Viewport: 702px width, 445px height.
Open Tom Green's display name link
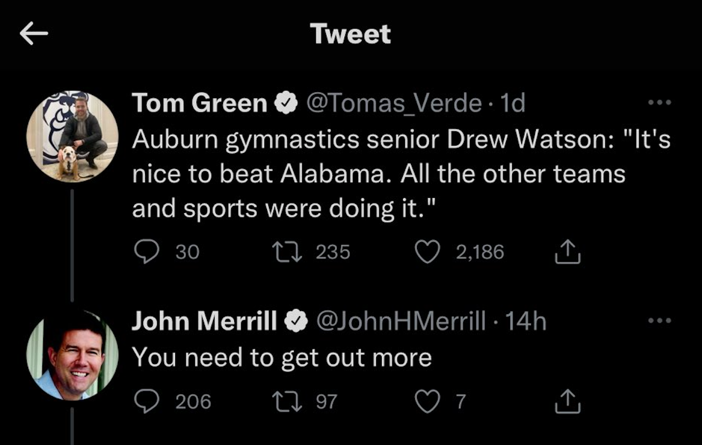point(199,104)
